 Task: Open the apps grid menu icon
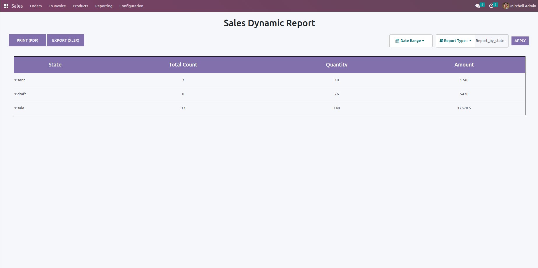coord(6,6)
